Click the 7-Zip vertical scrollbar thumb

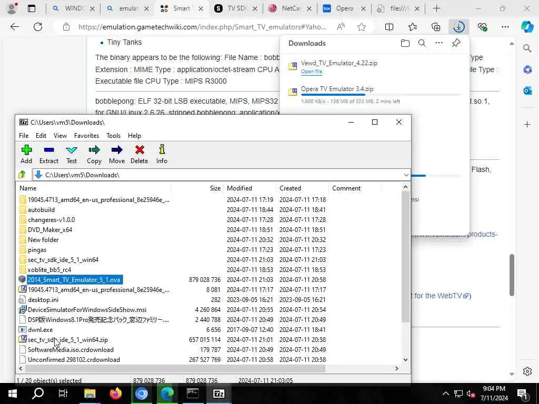[406, 257]
